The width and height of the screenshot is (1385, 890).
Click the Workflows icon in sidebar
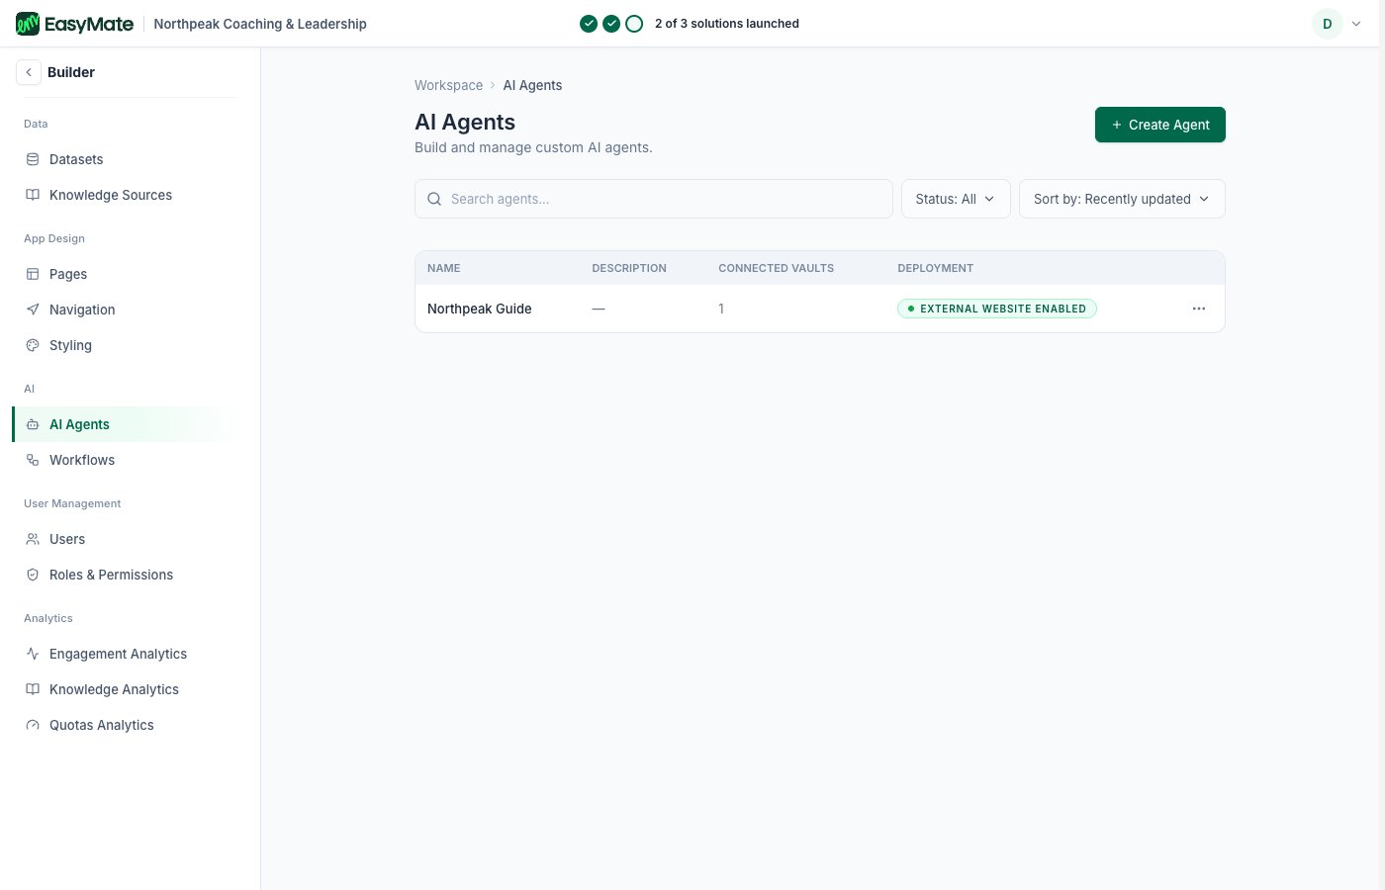pos(33,460)
